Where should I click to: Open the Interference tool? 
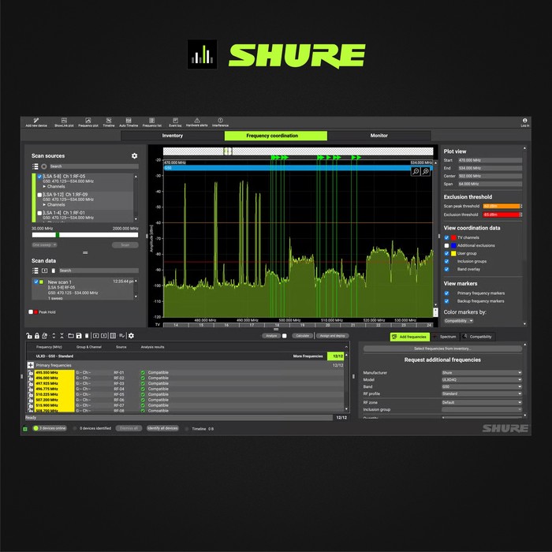point(220,122)
